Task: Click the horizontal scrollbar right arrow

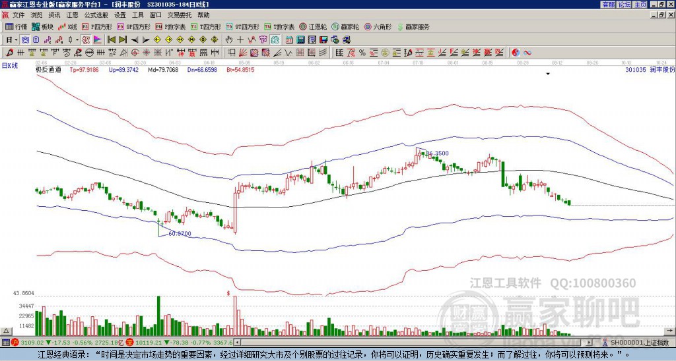Action: (590, 343)
